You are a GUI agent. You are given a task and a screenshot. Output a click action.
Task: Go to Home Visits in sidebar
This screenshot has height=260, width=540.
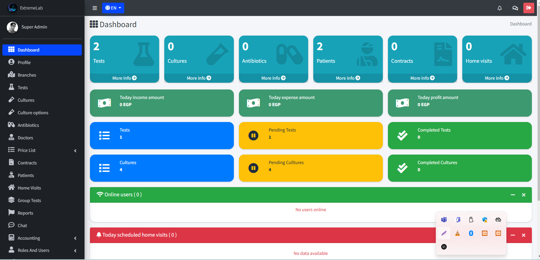point(29,188)
